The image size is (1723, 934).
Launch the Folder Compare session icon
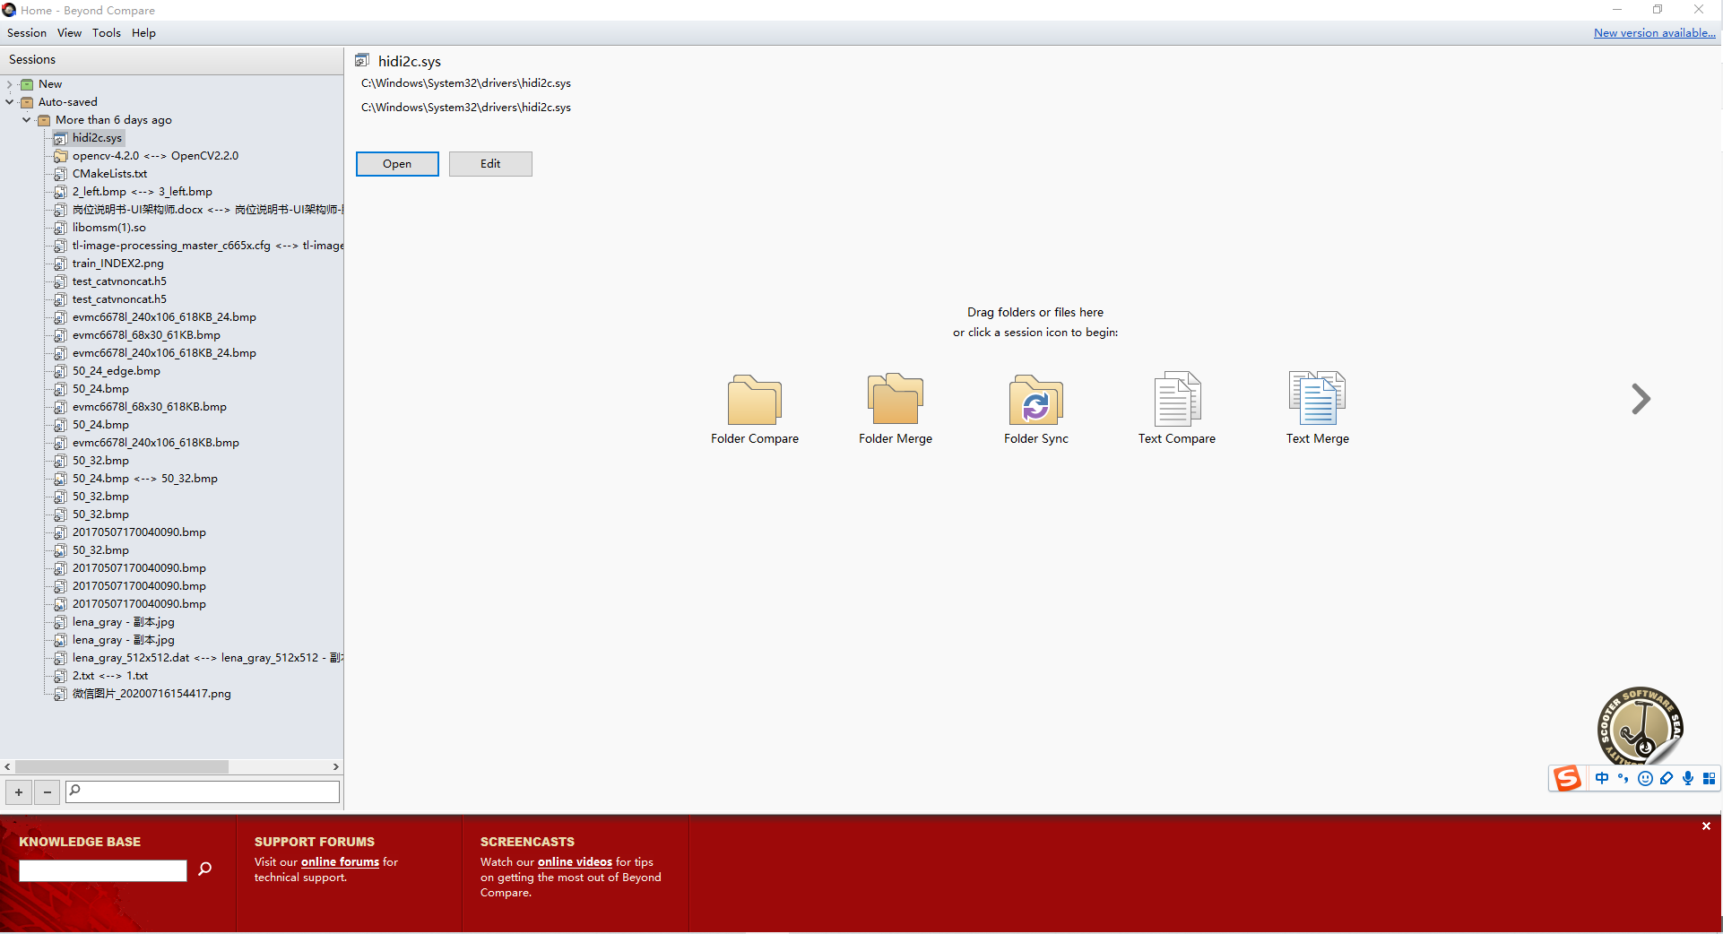(755, 400)
